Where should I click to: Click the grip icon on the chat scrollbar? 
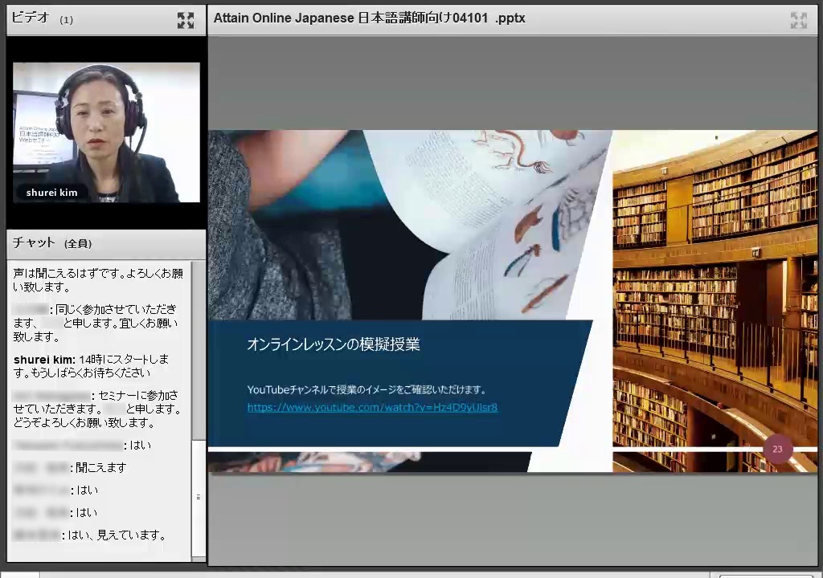coord(199,497)
